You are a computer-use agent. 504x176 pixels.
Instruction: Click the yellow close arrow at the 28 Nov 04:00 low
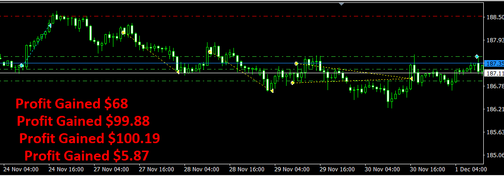(178, 72)
